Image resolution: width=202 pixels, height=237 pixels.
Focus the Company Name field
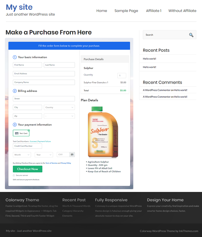coord(44,82)
